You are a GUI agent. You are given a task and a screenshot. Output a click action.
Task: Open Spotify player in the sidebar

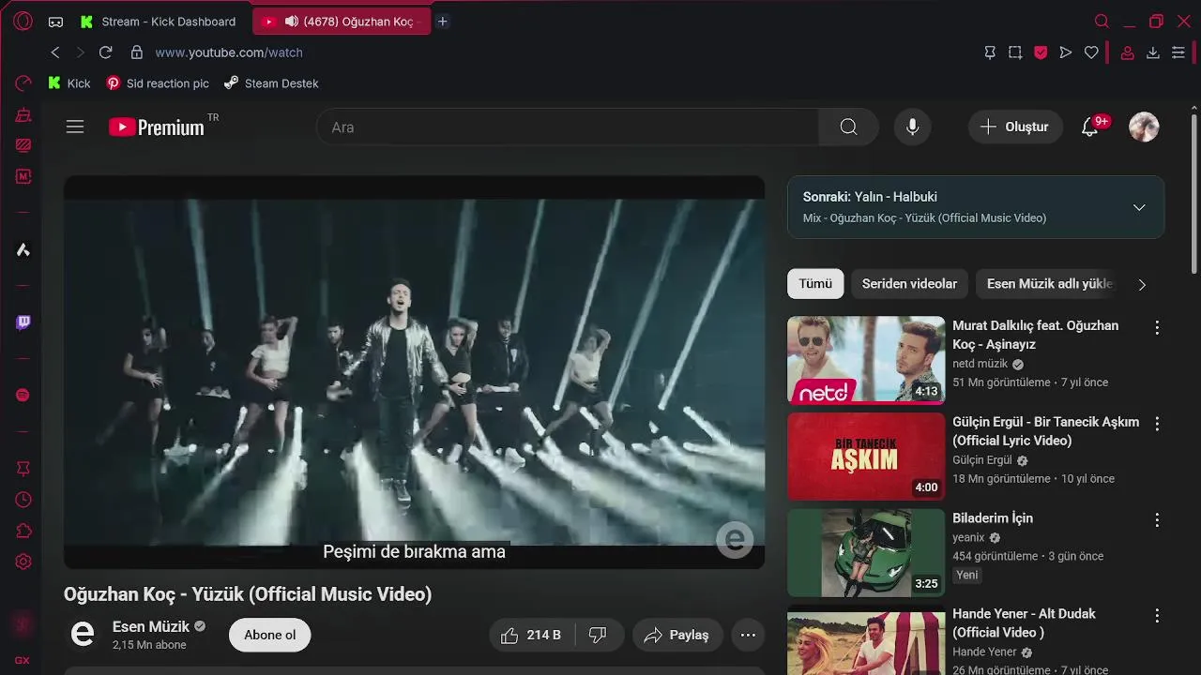23,396
